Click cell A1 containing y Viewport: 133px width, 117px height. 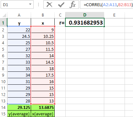19,22
